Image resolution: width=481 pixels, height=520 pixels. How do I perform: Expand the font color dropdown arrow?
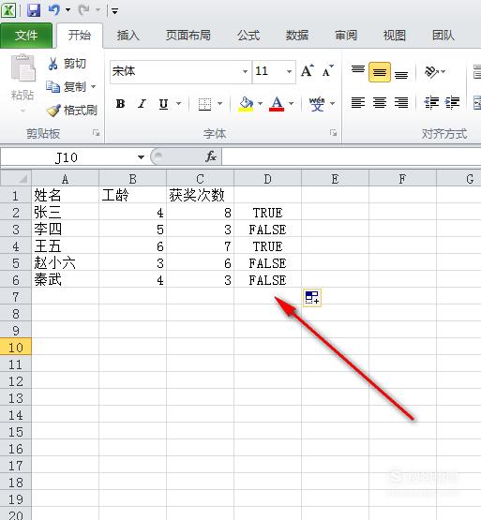291,103
